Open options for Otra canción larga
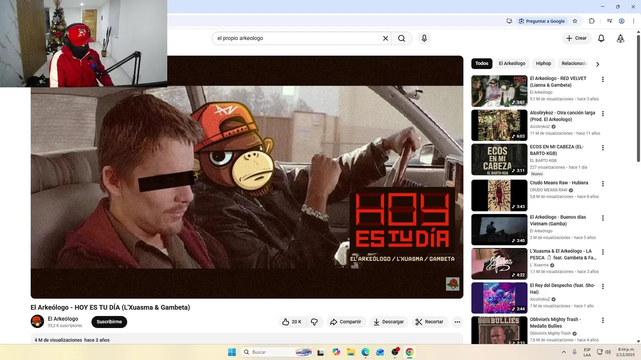641x360 pixels. click(x=603, y=113)
